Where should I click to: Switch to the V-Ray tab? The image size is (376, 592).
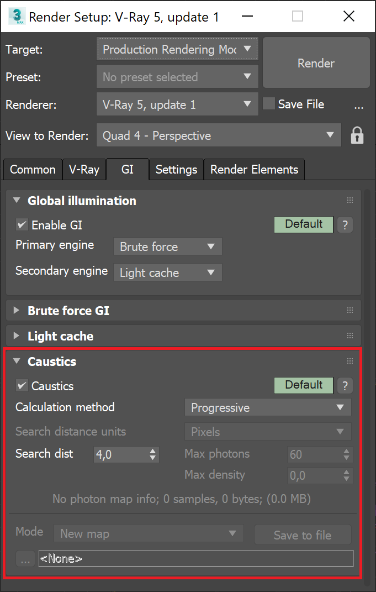click(x=84, y=170)
